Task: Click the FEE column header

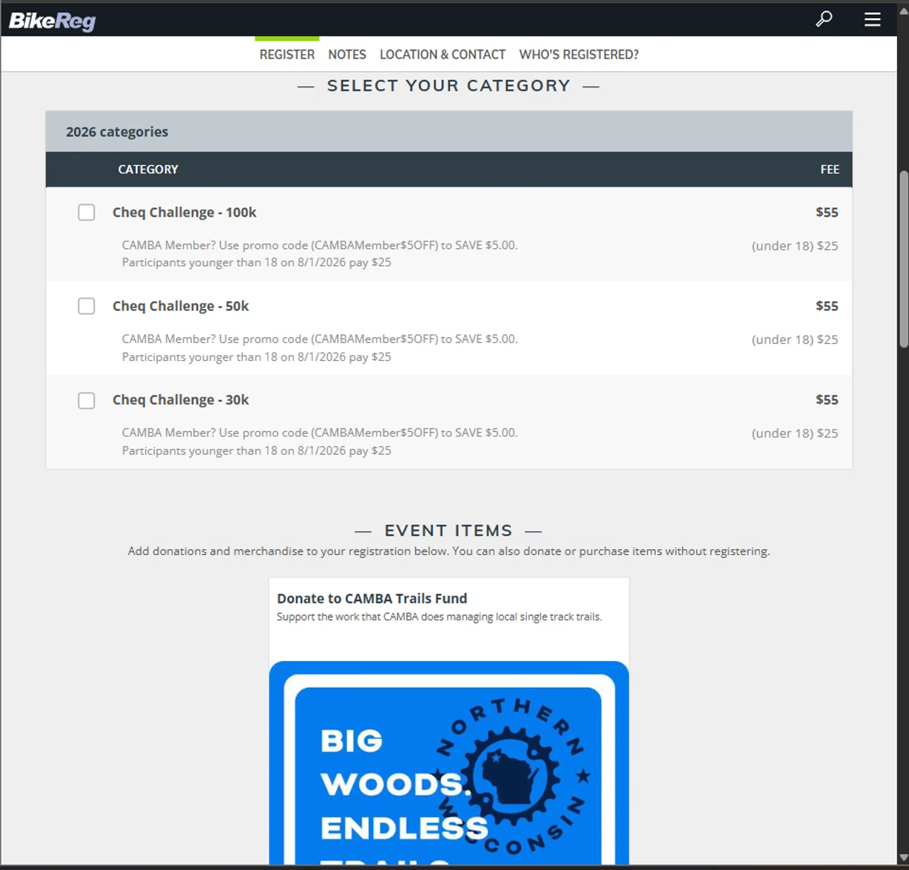Action: [830, 170]
